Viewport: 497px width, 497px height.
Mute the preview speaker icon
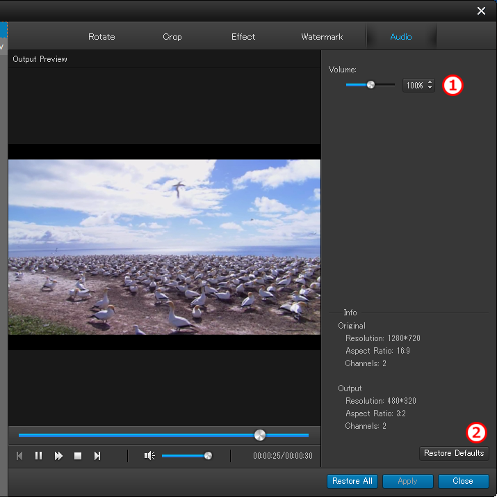[149, 456]
